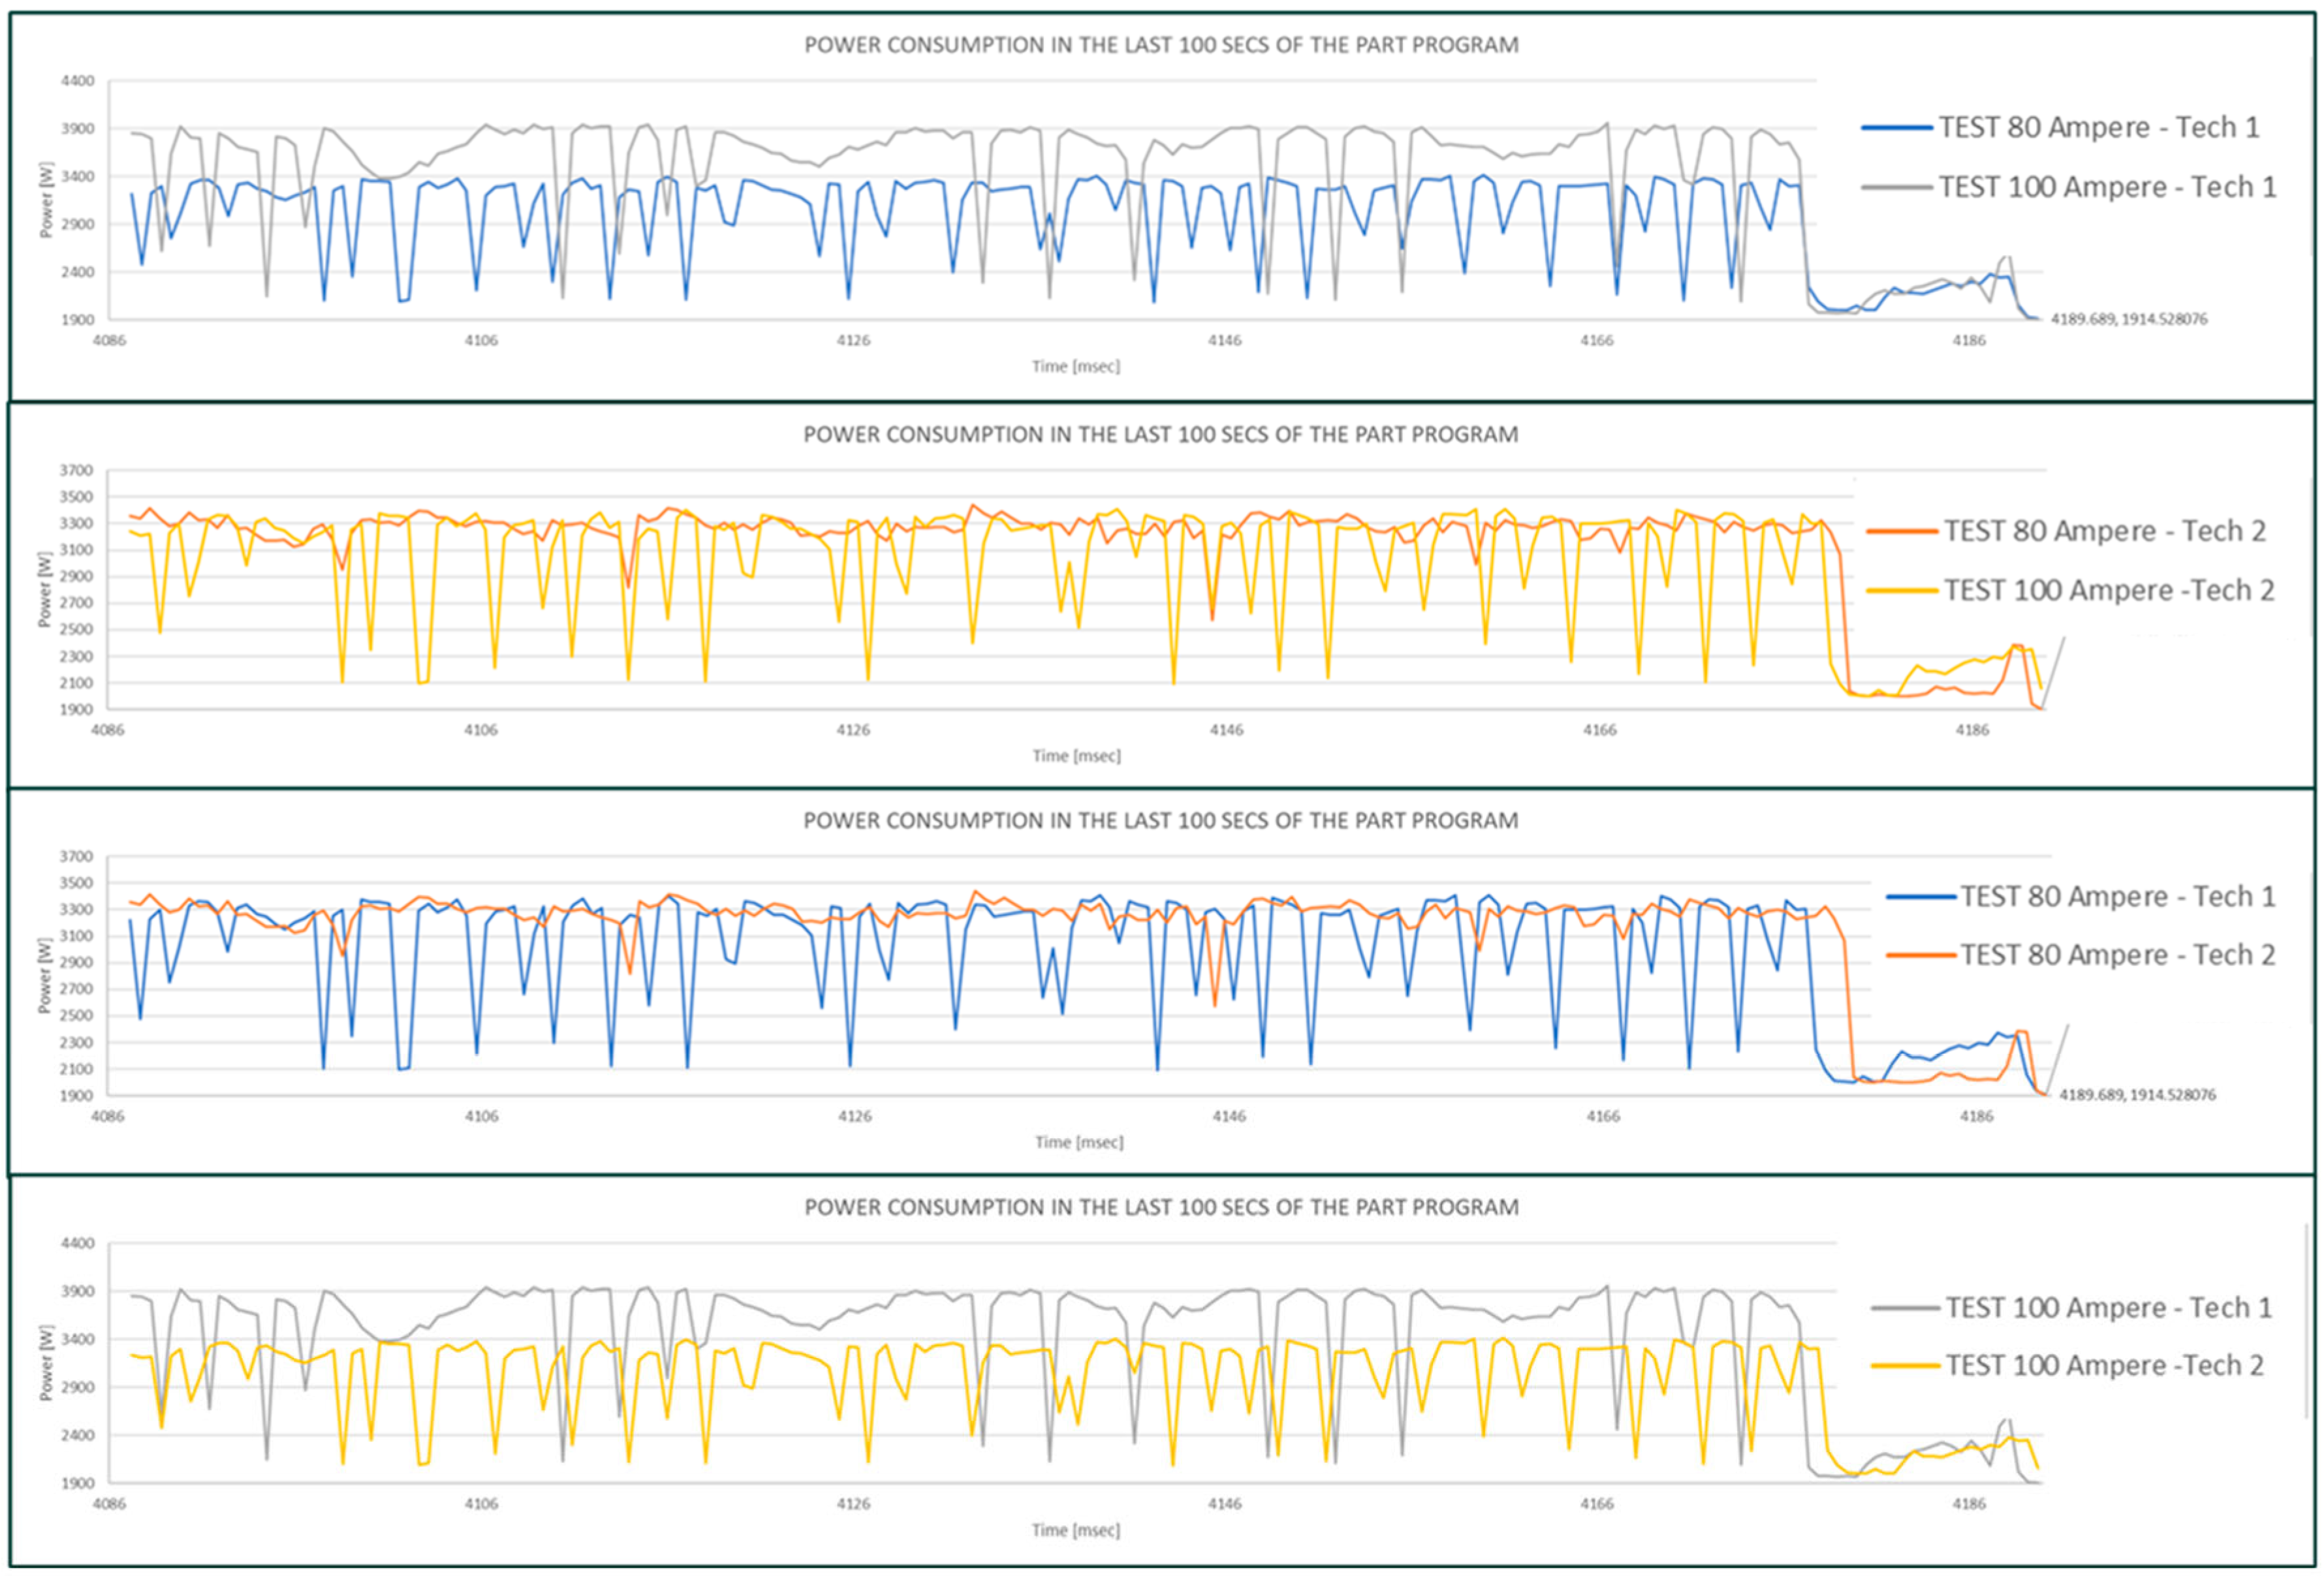
Task: Click the 4086 x-axis tick in bottom chart
Action: 109,1504
